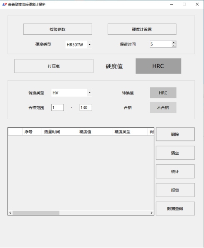
Task: Edit the 合格范围 upper limit field 130
Action: point(86,107)
